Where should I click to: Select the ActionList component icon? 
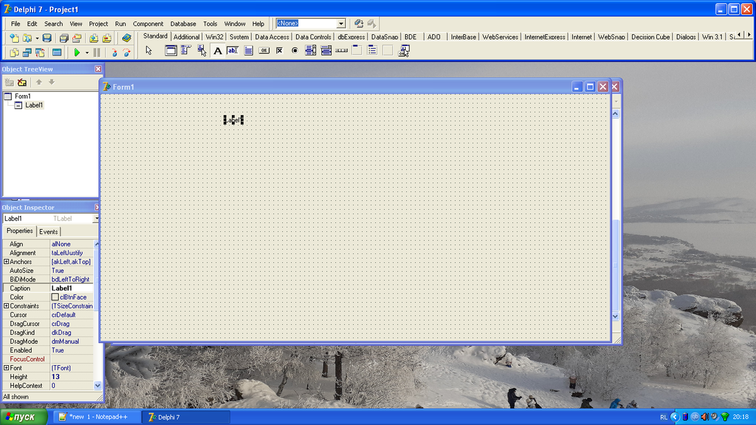404,50
